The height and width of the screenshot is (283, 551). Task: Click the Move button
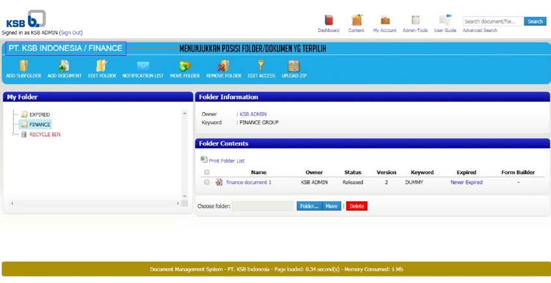(x=332, y=206)
